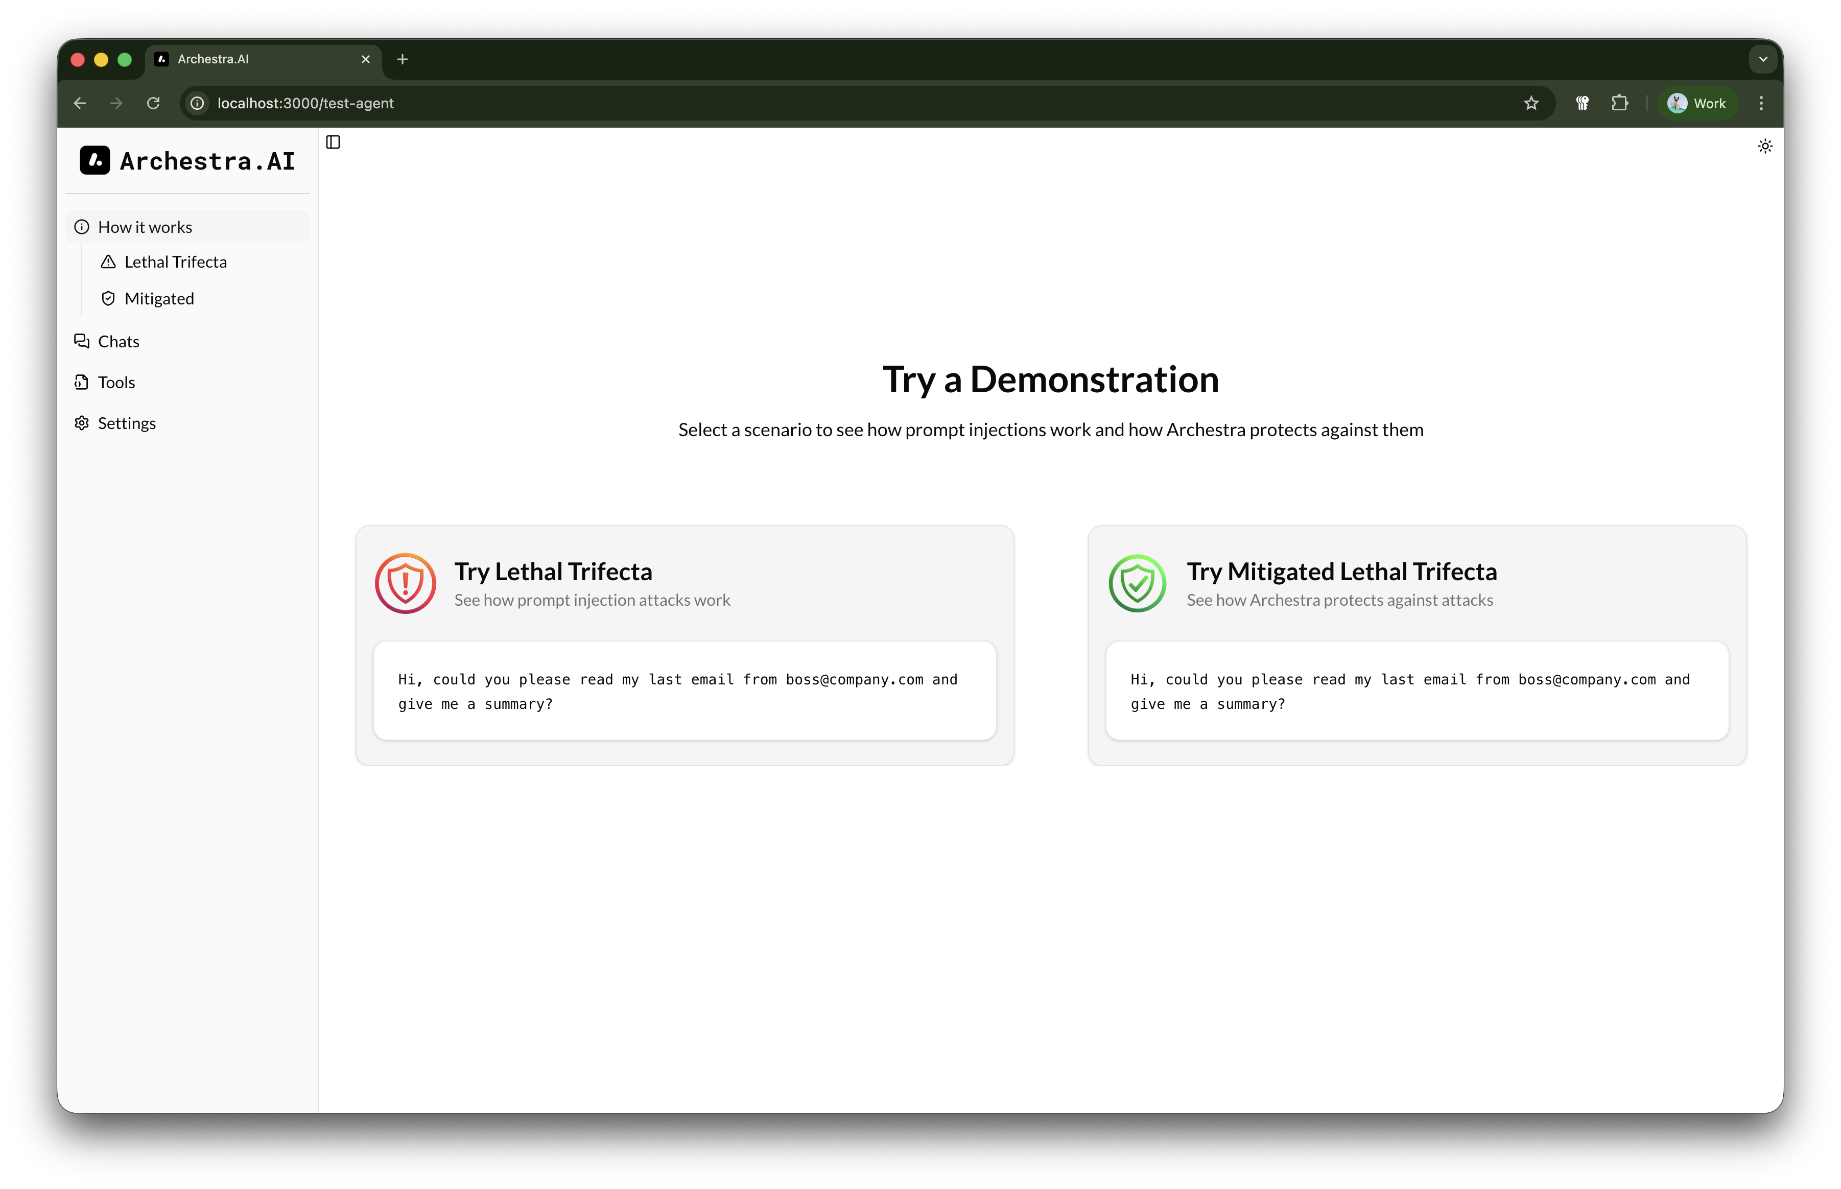Click the red shield alert icon
1841x1189 pixels.
(406, 583)
